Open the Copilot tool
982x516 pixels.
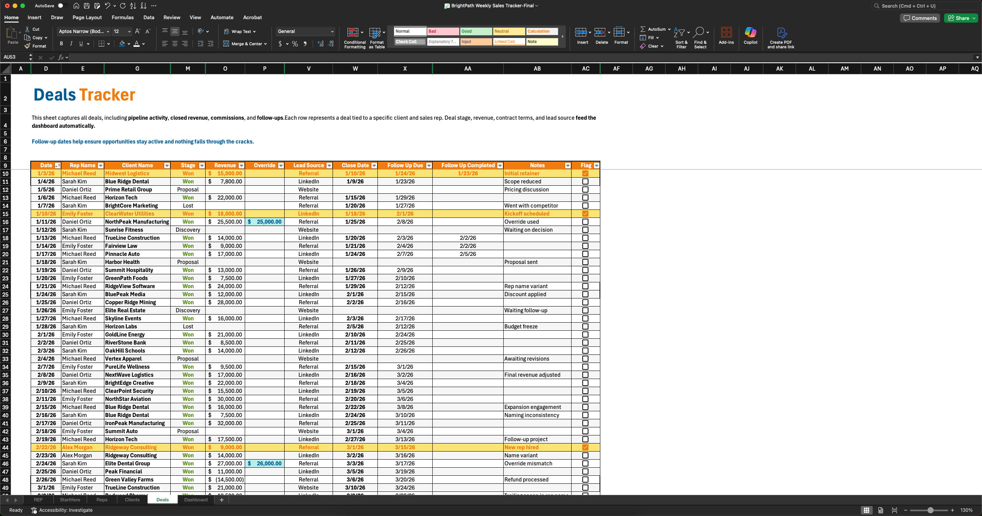(x=750, y=33)
